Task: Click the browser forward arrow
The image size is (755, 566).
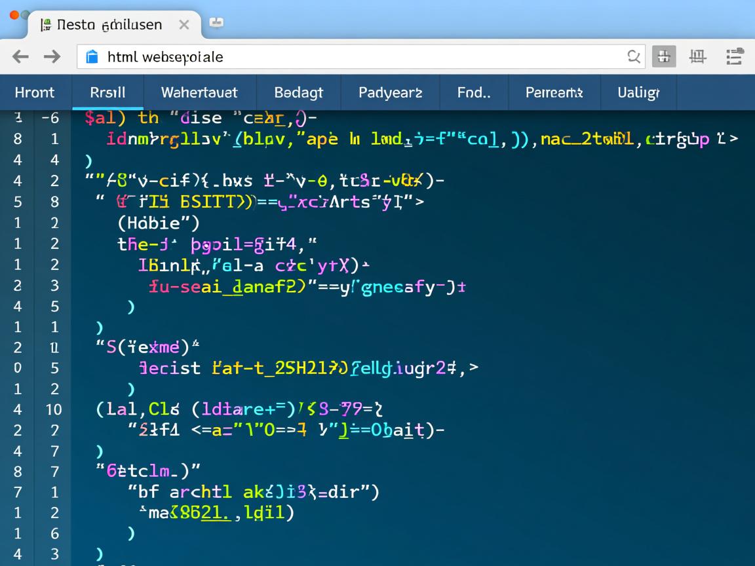Action: coord(52,57)
